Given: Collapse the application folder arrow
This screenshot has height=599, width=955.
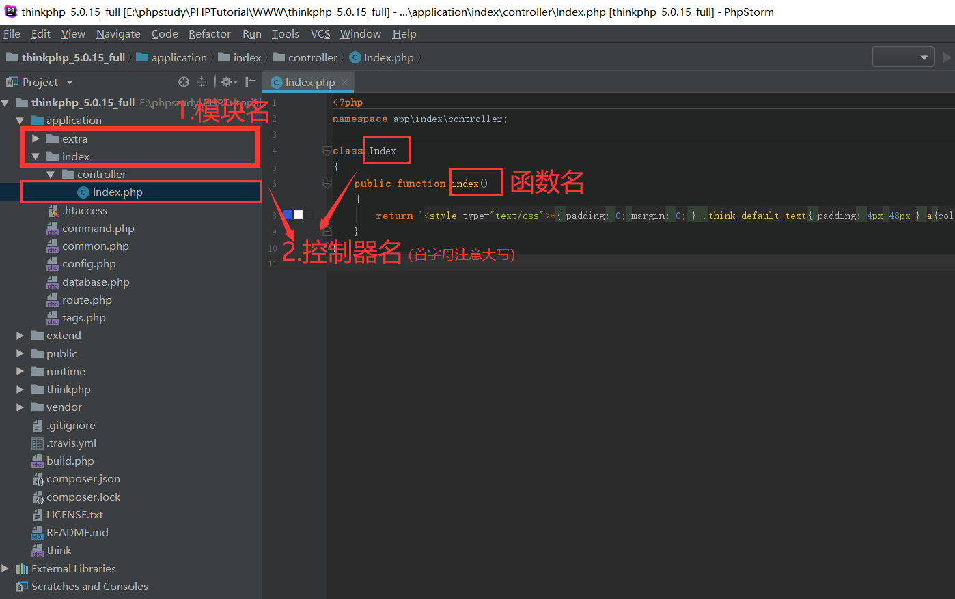Looking at the screenshot, I should click(x=20, y=121).
